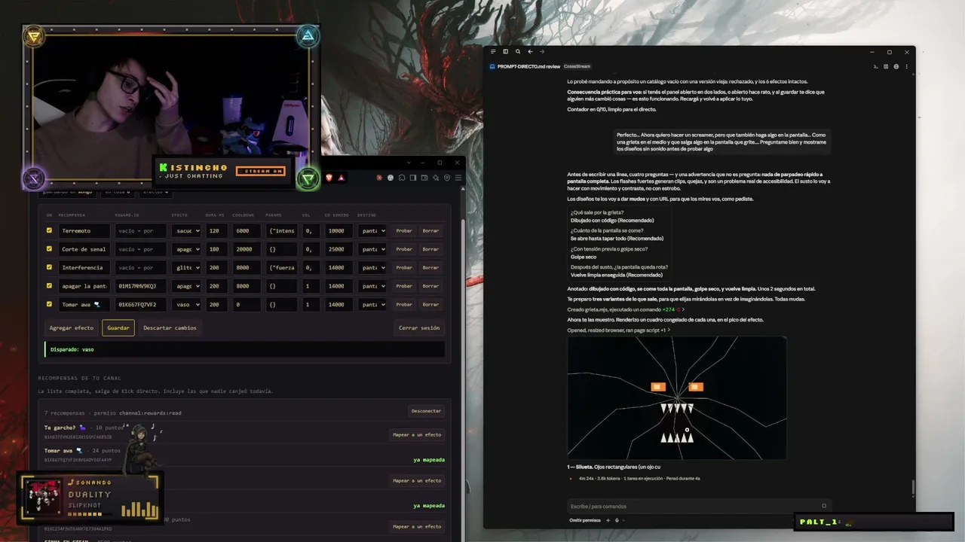Click the cooldown field showing 20000
The height and width of the screenshot is (542, 965).
coord(246,249)
